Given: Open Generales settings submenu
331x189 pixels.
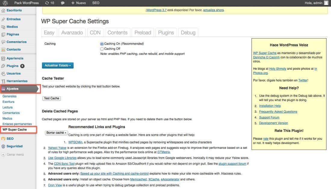Looking at the screenshot, I should [10, 96].
